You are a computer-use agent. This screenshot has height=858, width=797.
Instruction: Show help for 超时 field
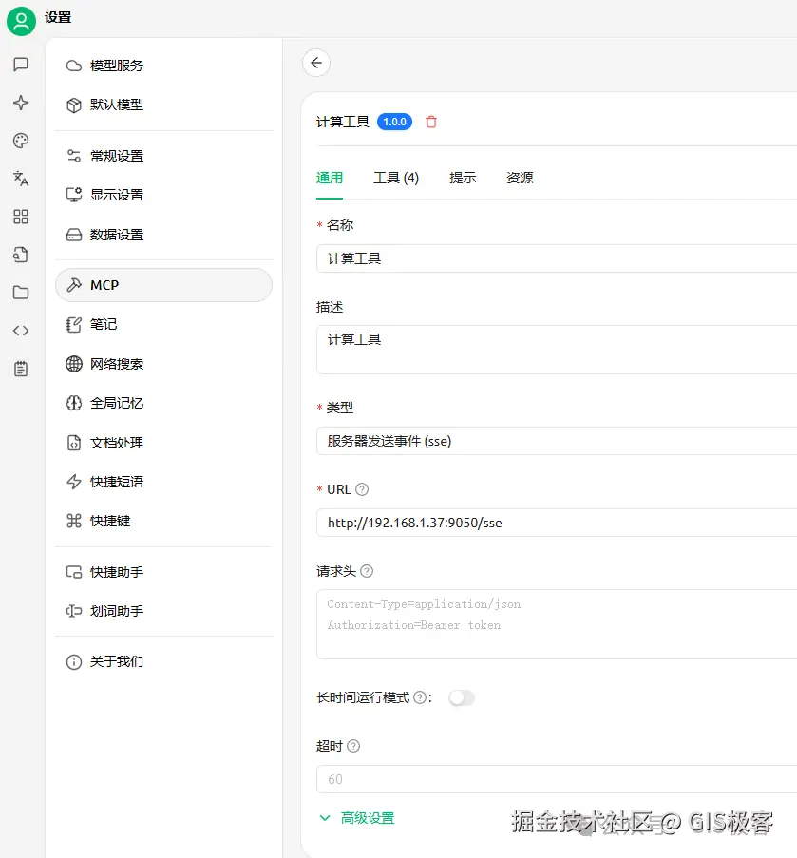tap(353, 746)
